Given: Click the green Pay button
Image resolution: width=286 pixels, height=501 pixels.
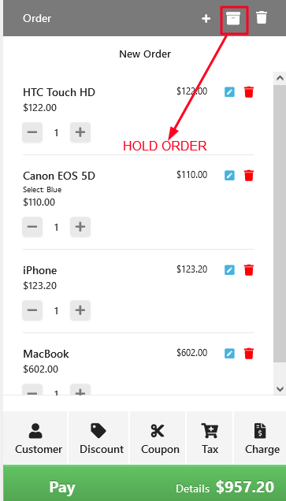Looking at the screenshot, I should (144, 483).
